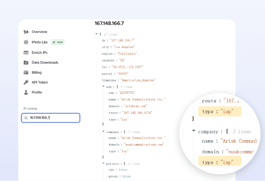Click the green 'new' badge beside IPinfo Lite
265x181 pixels.
58,42
